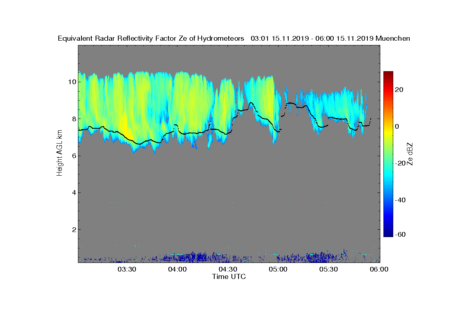Click the 05:30 time tick label
This screenshot has height=313, width=470.
pyautogui.click(x=329, y=269)
